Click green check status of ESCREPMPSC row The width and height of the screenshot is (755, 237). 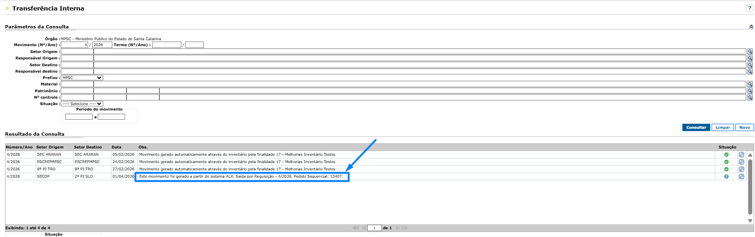coord(726,162)
